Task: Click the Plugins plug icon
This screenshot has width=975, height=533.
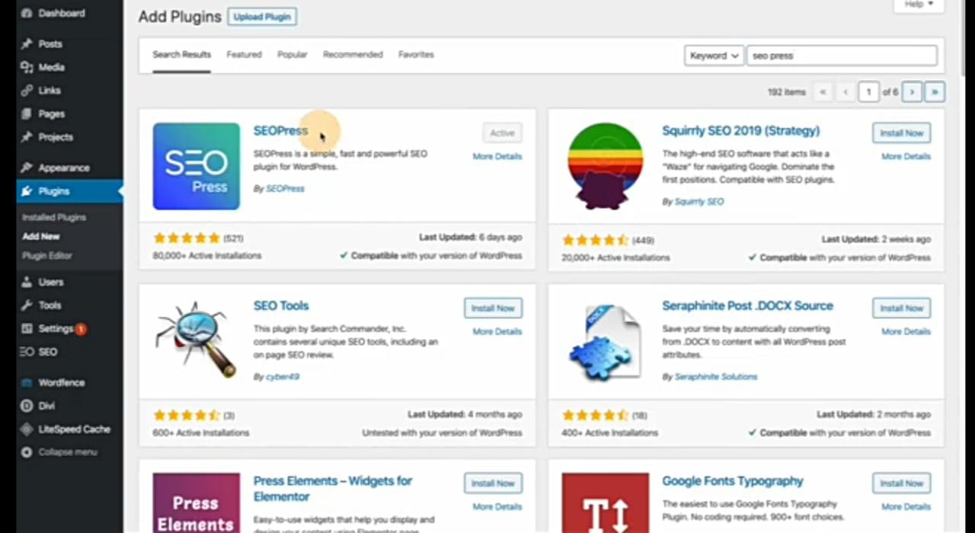Action: (27, 191)
